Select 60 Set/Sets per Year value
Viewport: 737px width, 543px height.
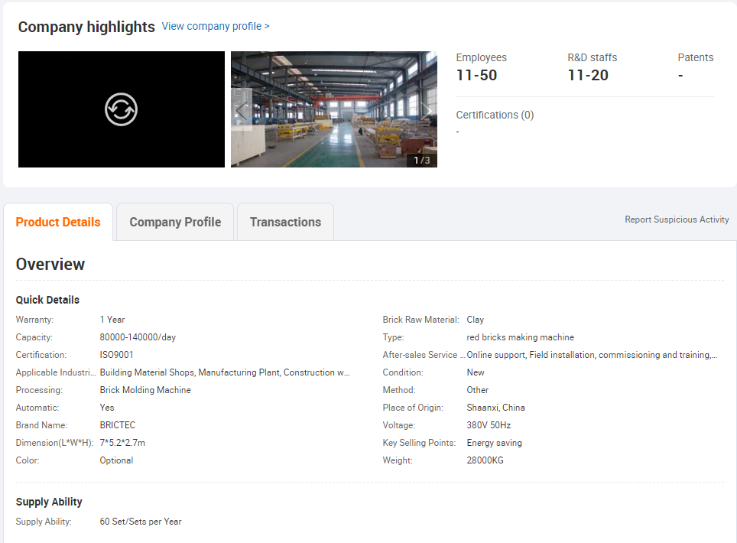(x=141, y=522)
